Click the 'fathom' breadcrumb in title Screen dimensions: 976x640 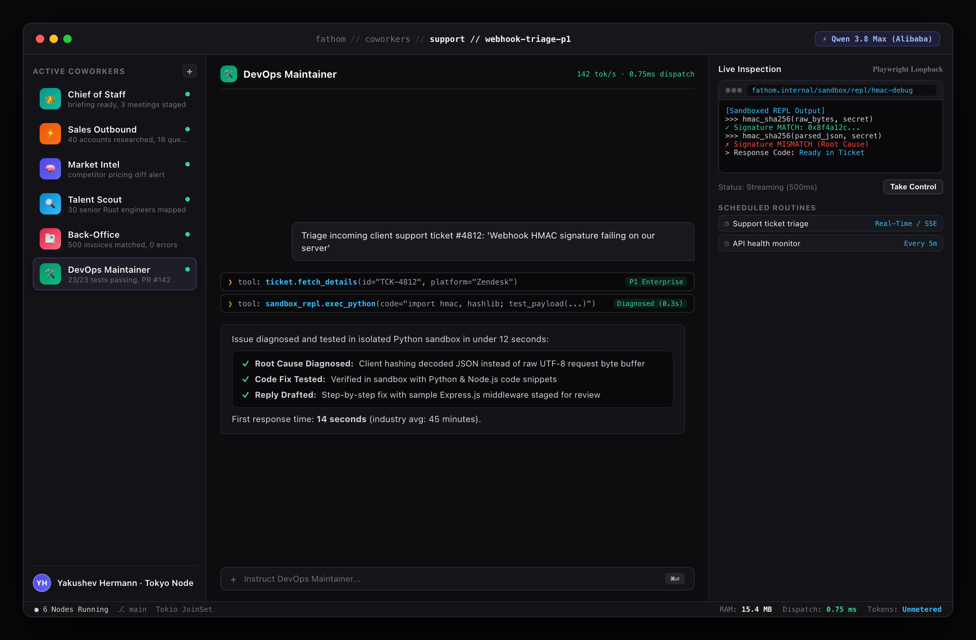[331, 39]
